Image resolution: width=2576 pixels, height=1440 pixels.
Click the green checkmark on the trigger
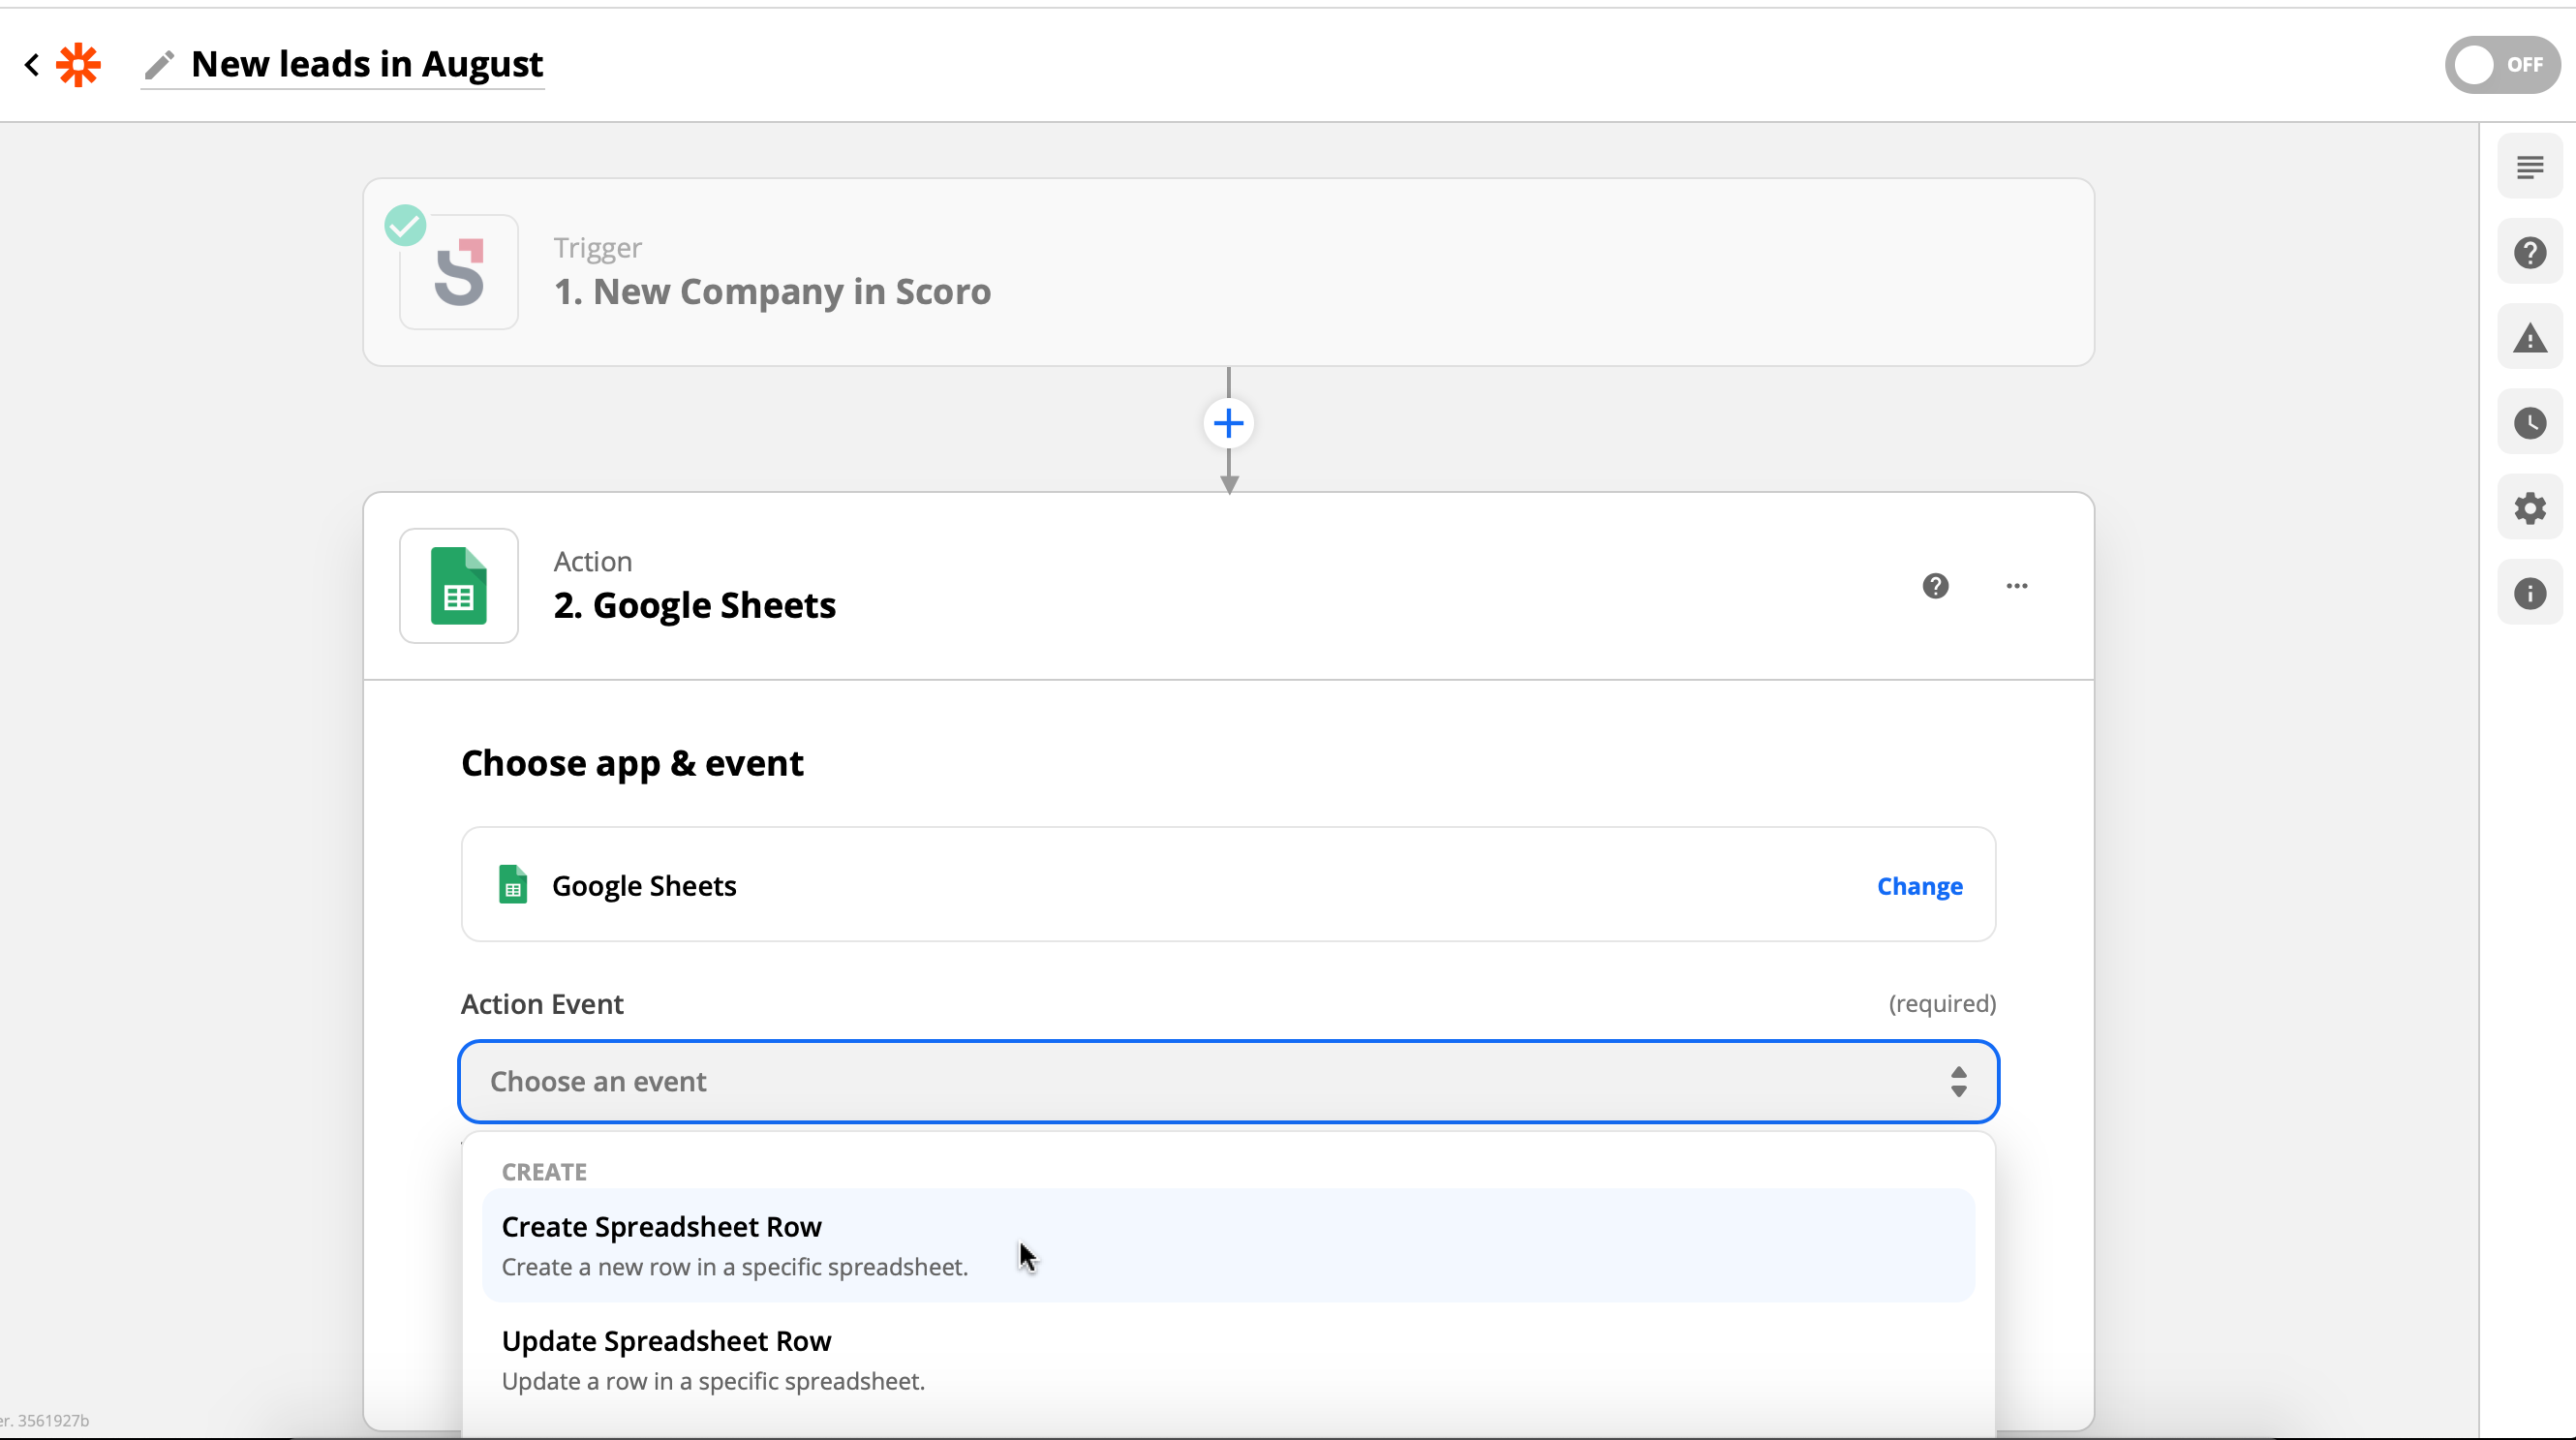click(405, 225)
